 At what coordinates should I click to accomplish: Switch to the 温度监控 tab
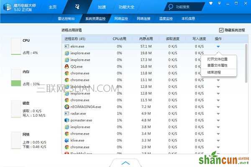tap(166, 18)
